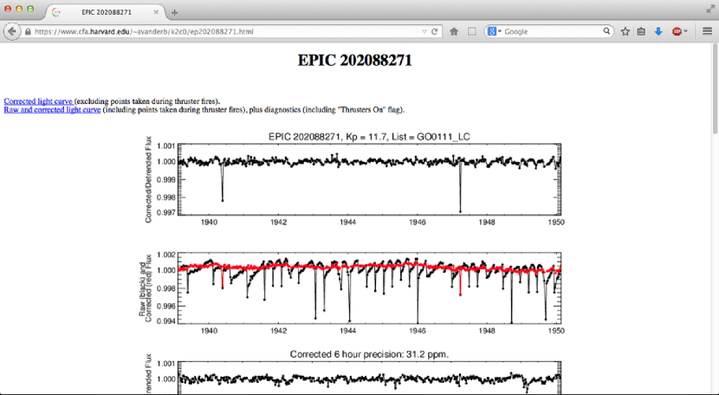719x395 pixels.
Task: Open the bookmarks list icon
Action: tap(641, 31)
